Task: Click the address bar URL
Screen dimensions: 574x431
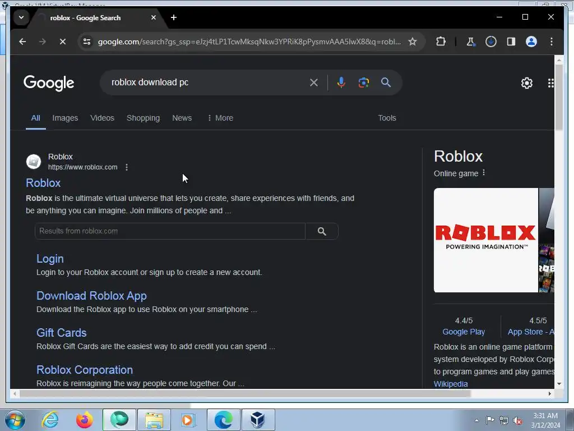Action: point(249,42)
